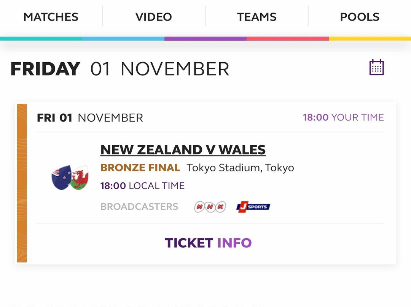Viewport: 411px width, 307px height.
Task: Click the Bronze Final label
Action: coord(140,168)
